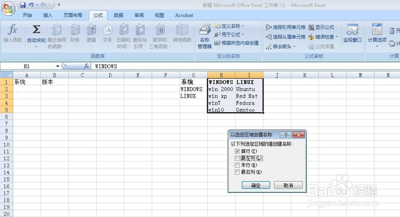Switch to the Review (审阅) tab
Image resolution: width=400 pixels, height=217 pixels.
click(x=139, y=15)
